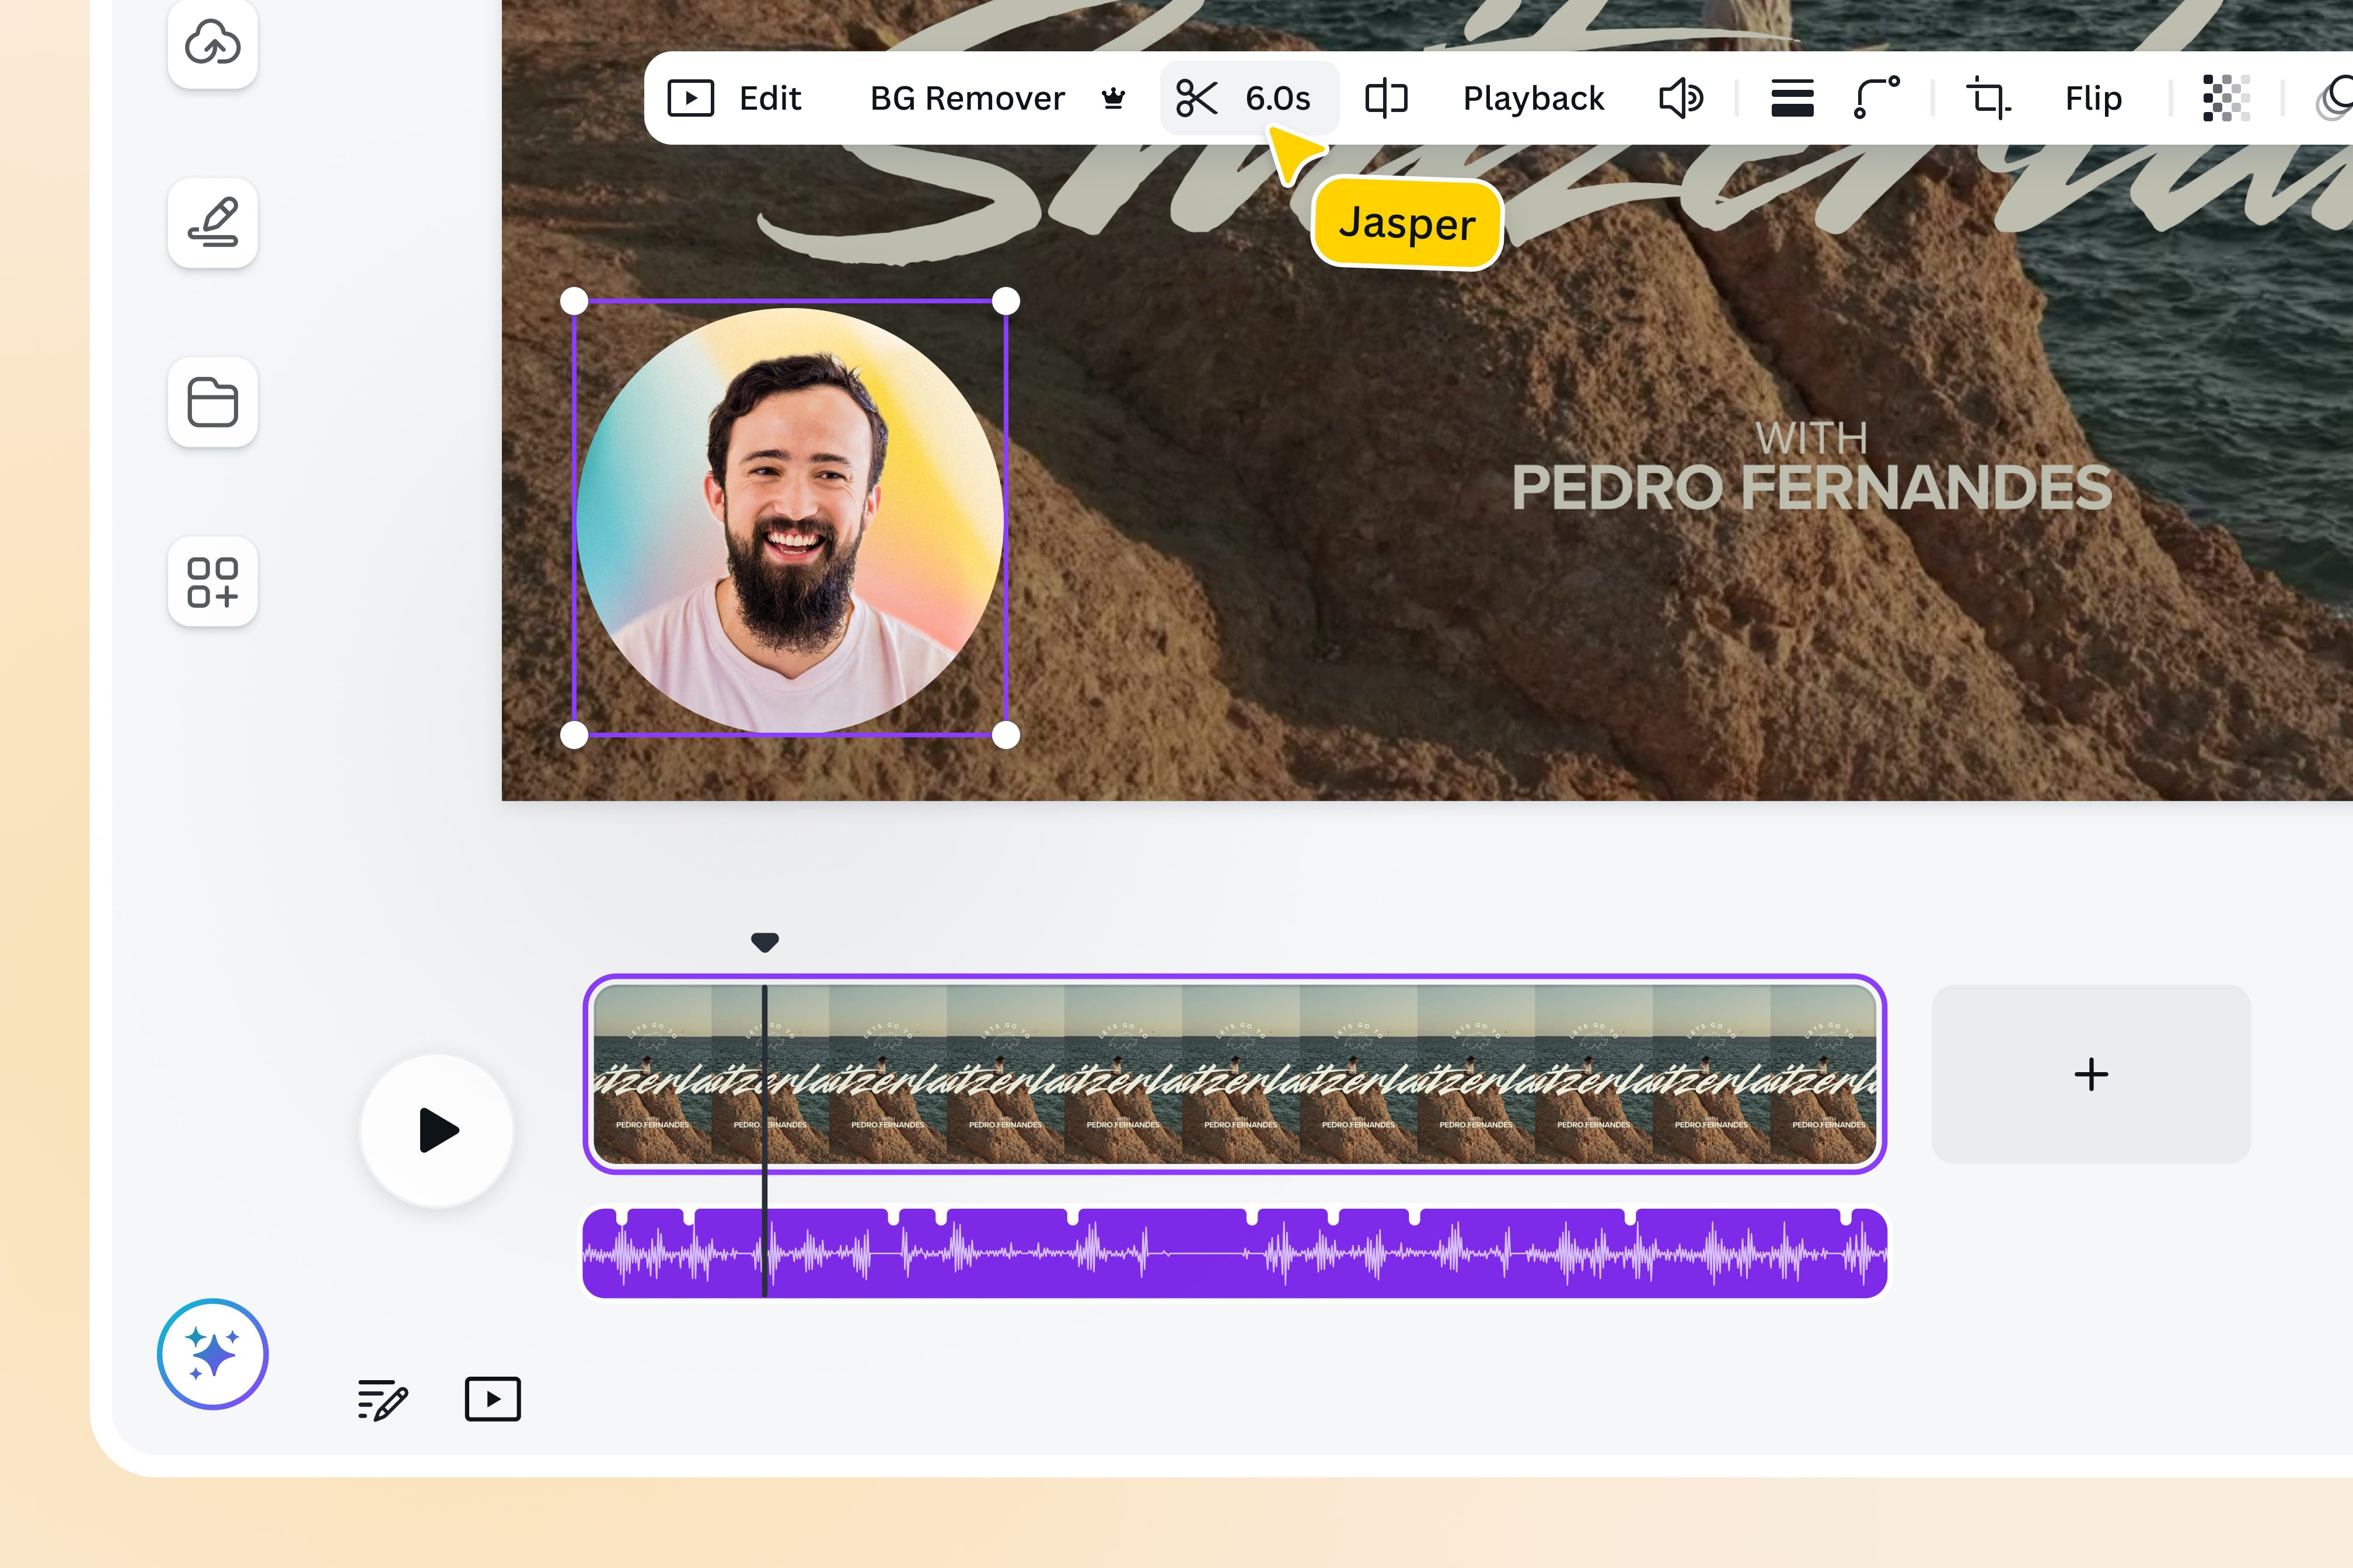Open the scenes view icon

click(x=491, y=1400)
